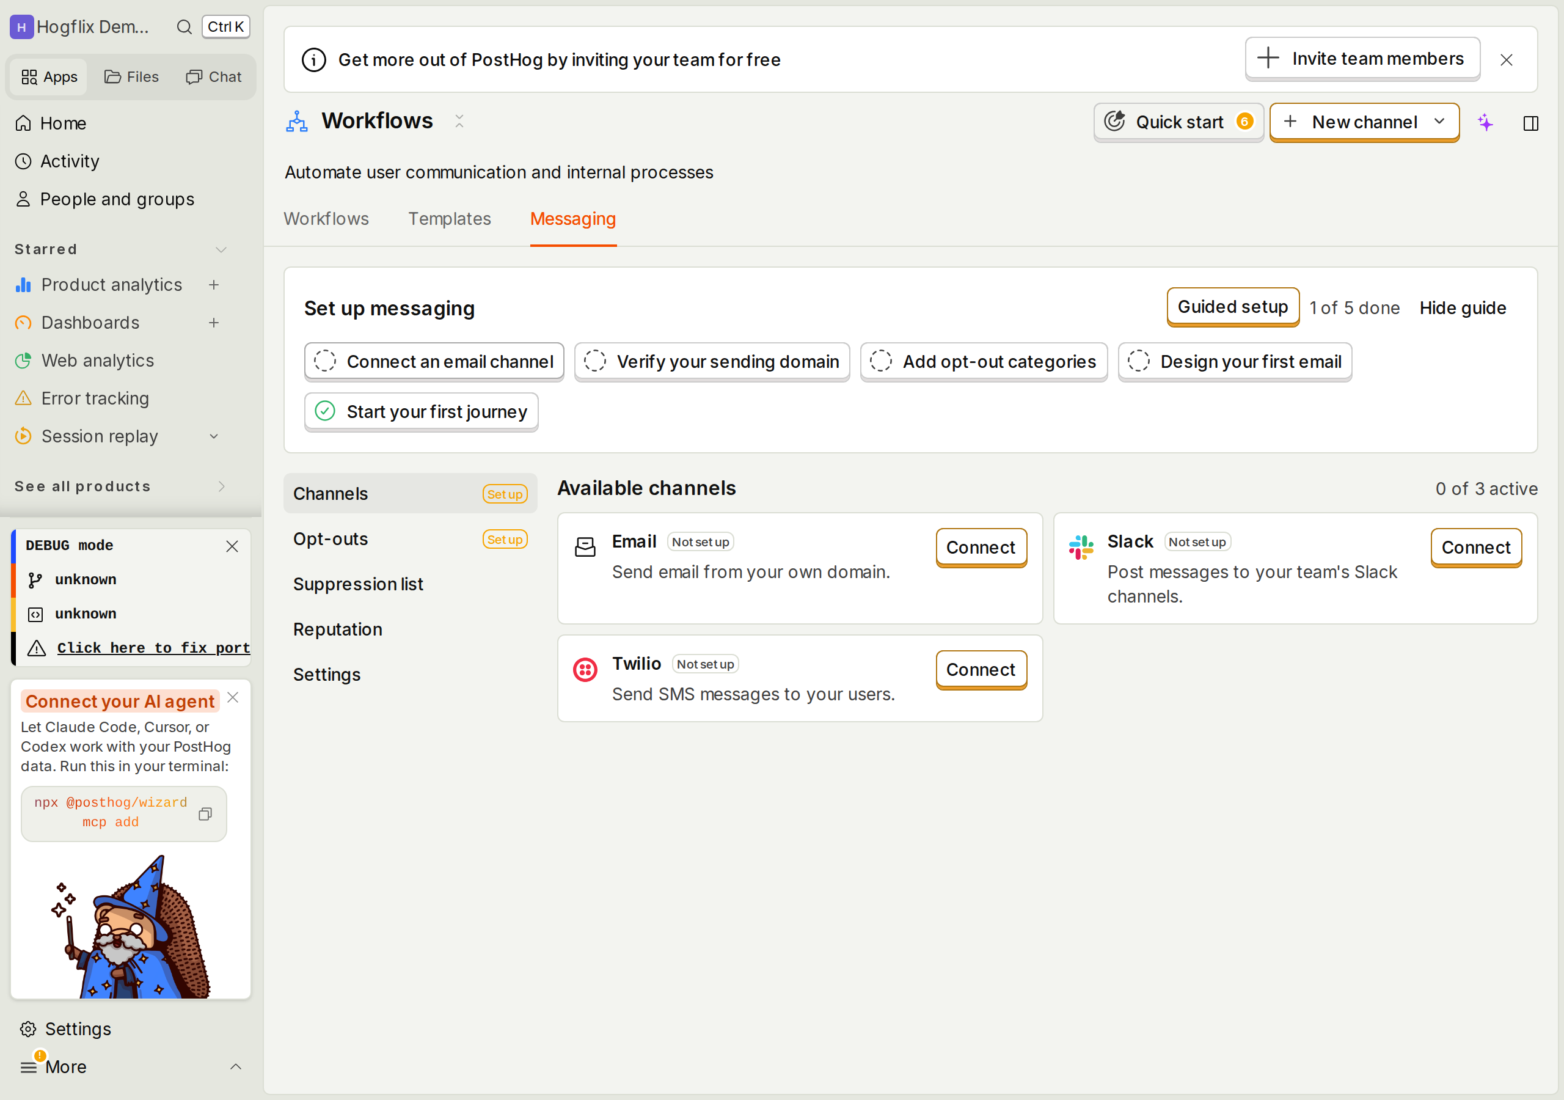
Task: Add new Dashboards item
Action: coord(214,323)
